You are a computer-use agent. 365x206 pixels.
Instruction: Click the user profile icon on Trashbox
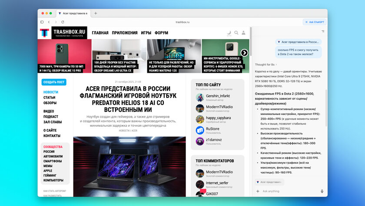coord(244,33)
